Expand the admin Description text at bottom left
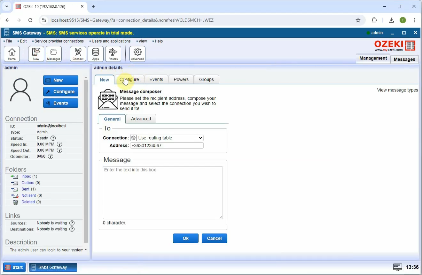 click(86, 250)
